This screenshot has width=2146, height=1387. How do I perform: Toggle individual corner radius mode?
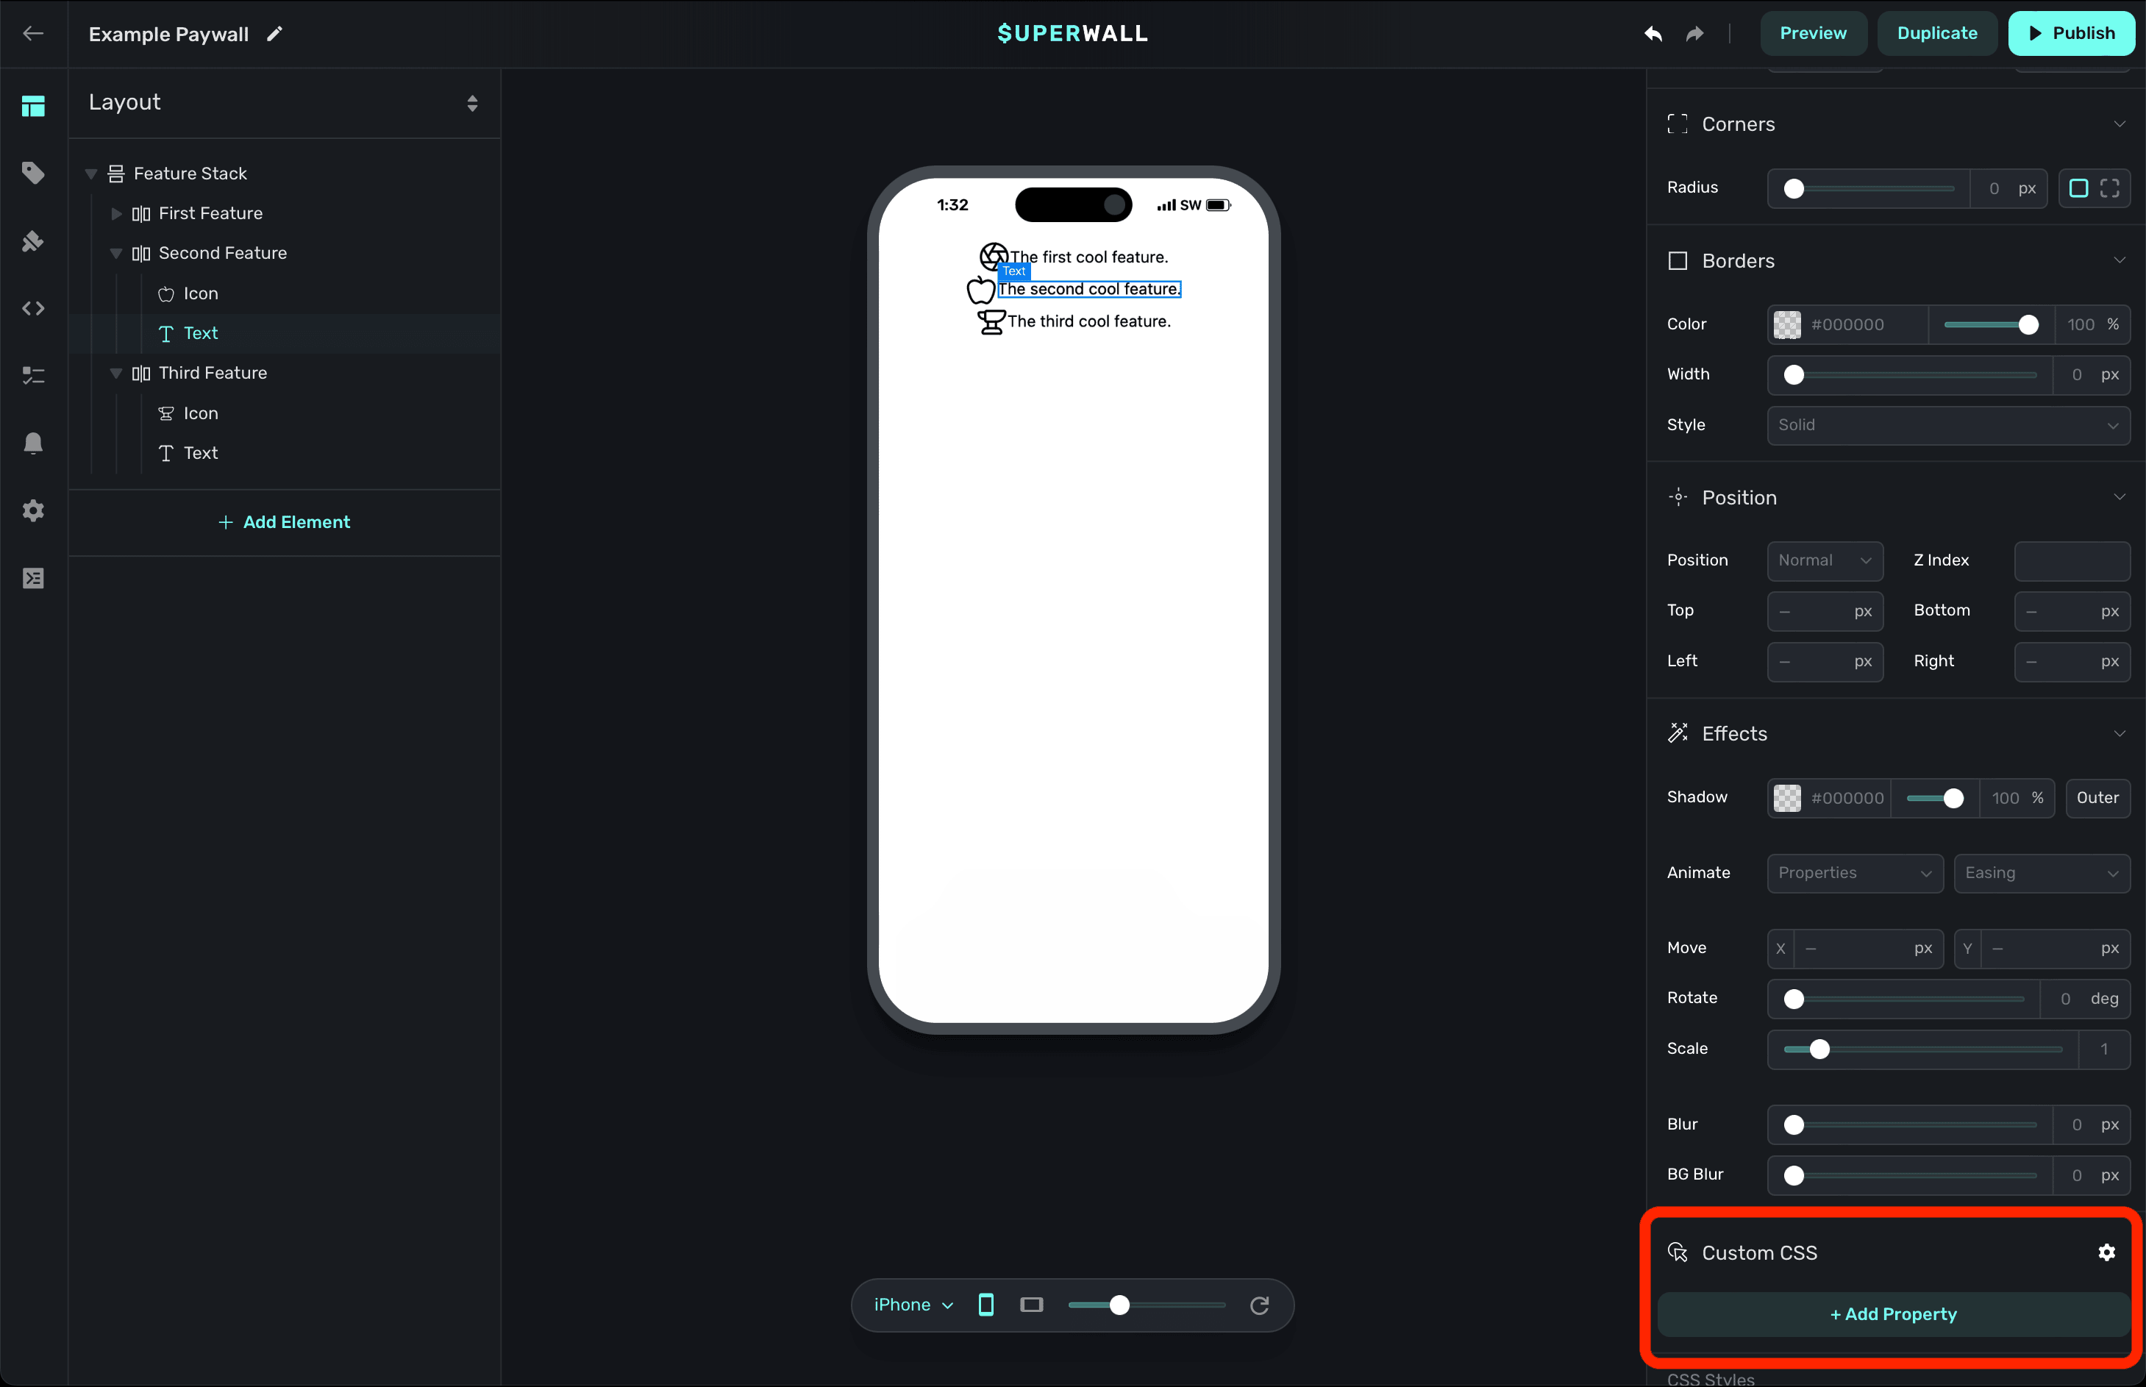(2109, 188)
